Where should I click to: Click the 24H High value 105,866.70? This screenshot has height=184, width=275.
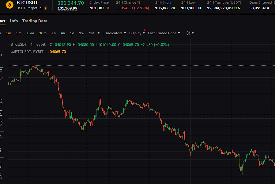[165, 8]
